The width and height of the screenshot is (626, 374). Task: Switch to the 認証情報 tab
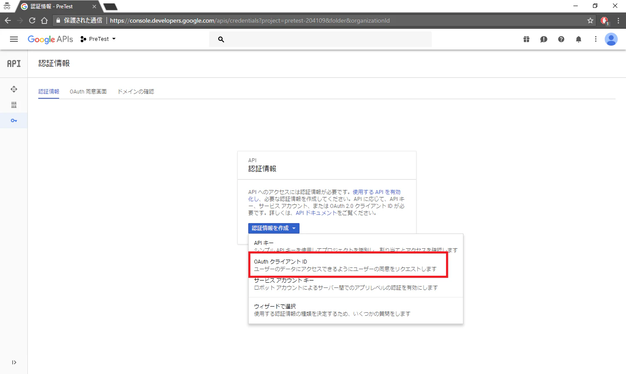[x=49, y=92]
